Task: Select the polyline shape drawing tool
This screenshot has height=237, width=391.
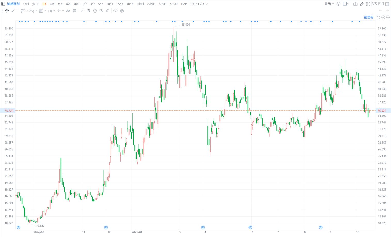Action: (x=22, y=11)
